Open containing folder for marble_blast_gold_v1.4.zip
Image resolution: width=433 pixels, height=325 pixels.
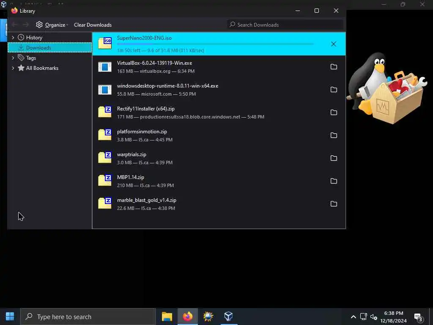(334, 204)
